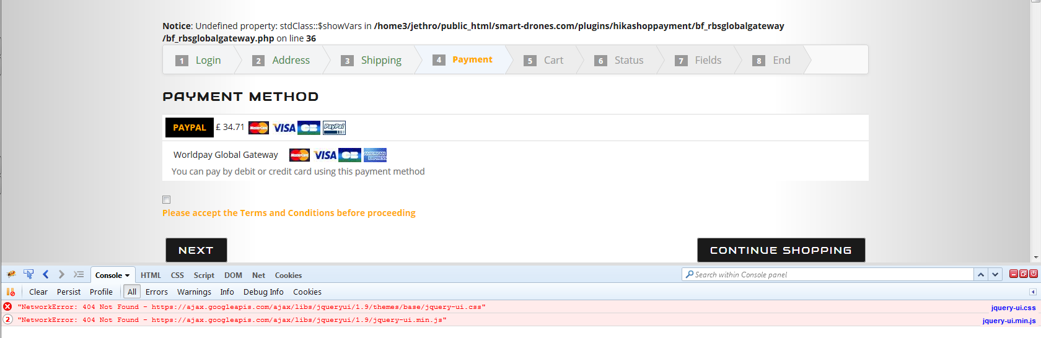
Task: Clear the console with the Clear button
Action: (38, 292)
